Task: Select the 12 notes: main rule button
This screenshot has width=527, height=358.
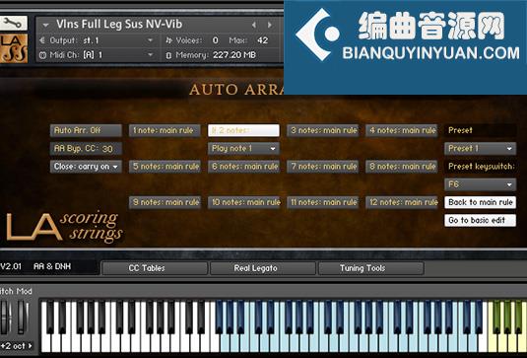Action: [x=402, y=202]
